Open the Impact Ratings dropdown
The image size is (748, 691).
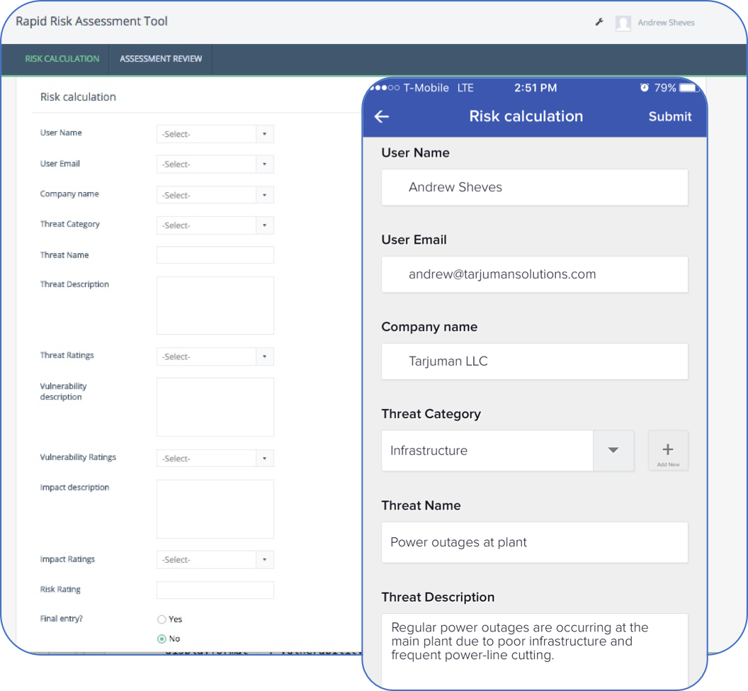(215, 559)
